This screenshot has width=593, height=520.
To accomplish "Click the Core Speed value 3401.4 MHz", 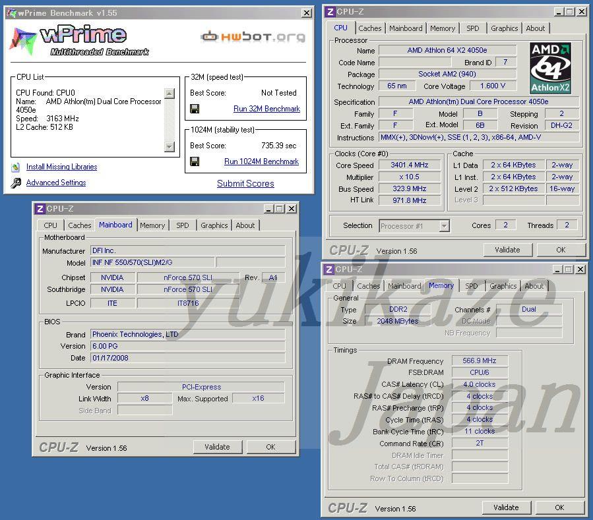I will point(410,165).
